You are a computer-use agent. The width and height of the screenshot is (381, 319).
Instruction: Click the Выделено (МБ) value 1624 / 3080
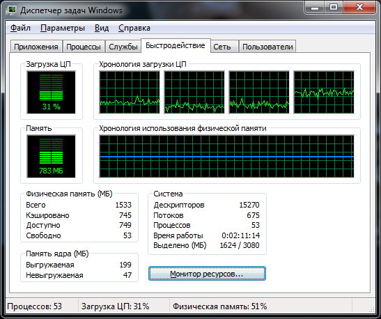coord(240,245)
